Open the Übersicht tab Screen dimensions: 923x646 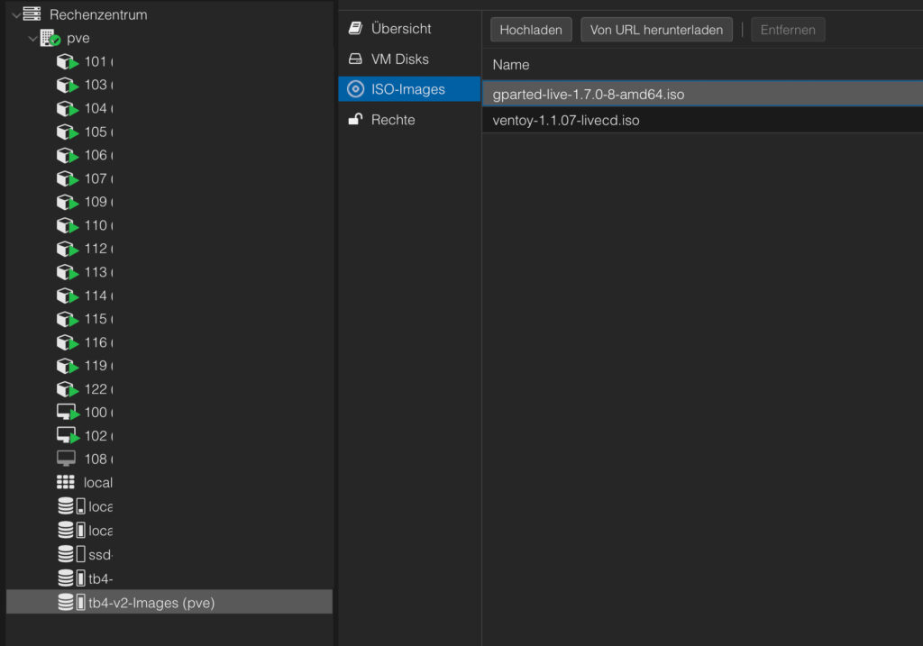(400, 29)
